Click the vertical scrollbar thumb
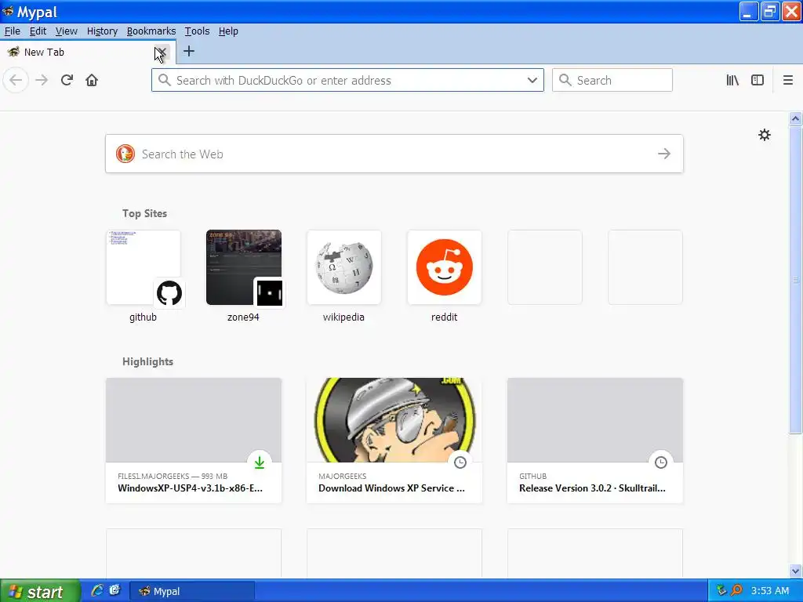Screen dimensions: 803x602 [x=795, y=280]
